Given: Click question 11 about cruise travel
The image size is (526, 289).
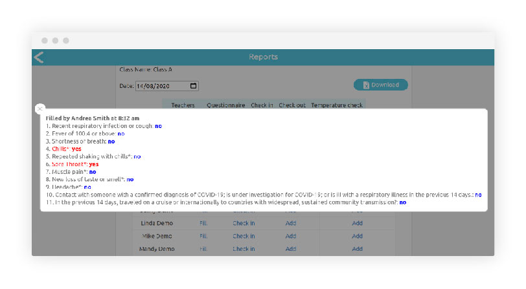Looking at the screenshot, I should pyautogui.click(x=226, y=202).
